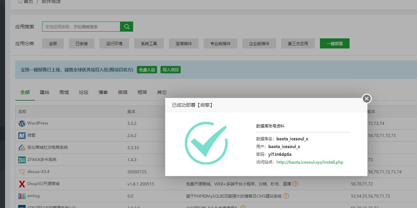
Task: Filter apps by 专业版插件
Action: 220,43
